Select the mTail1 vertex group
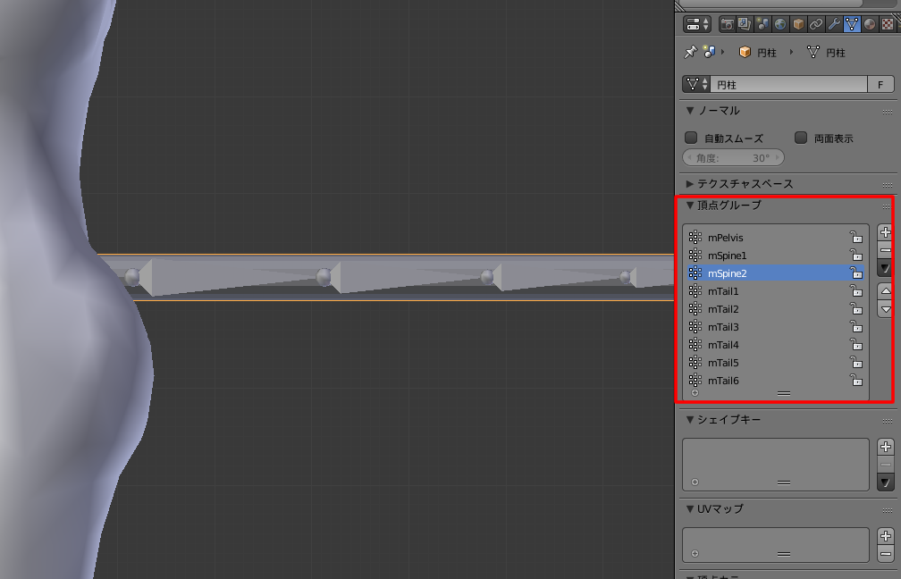The height and width of the screenshot is (579, 901). point(776,290)
